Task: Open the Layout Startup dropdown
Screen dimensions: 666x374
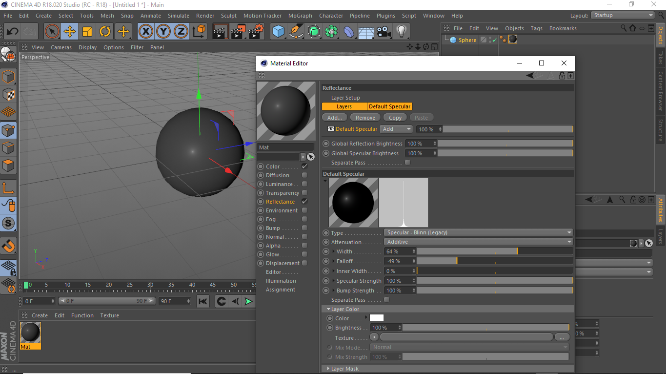Action: point(623,15)
